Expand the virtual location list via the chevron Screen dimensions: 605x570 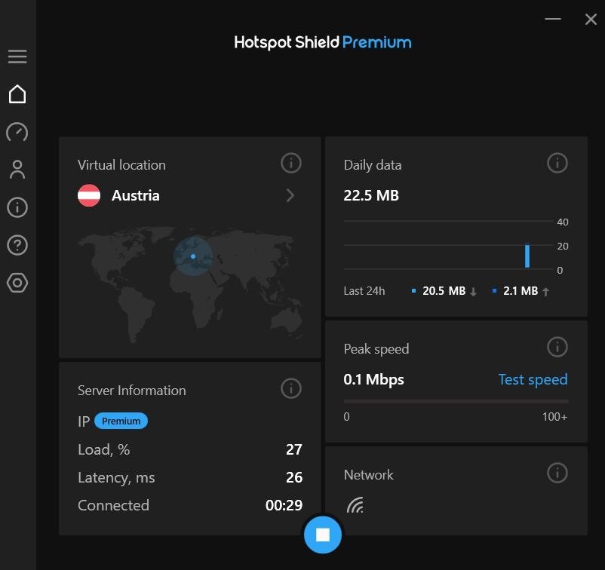(x=290, y=195)
